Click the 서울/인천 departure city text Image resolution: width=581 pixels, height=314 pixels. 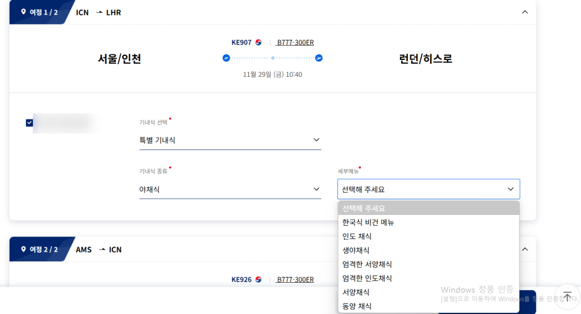pyautogui.click(x=119, y=59)
